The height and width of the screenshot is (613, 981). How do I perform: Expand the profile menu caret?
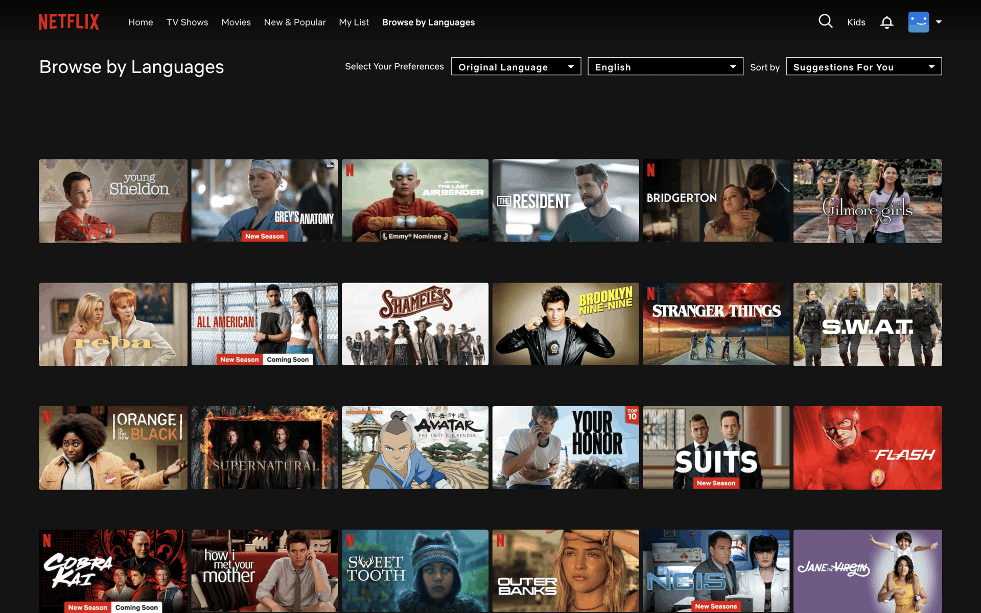(939, 22)
